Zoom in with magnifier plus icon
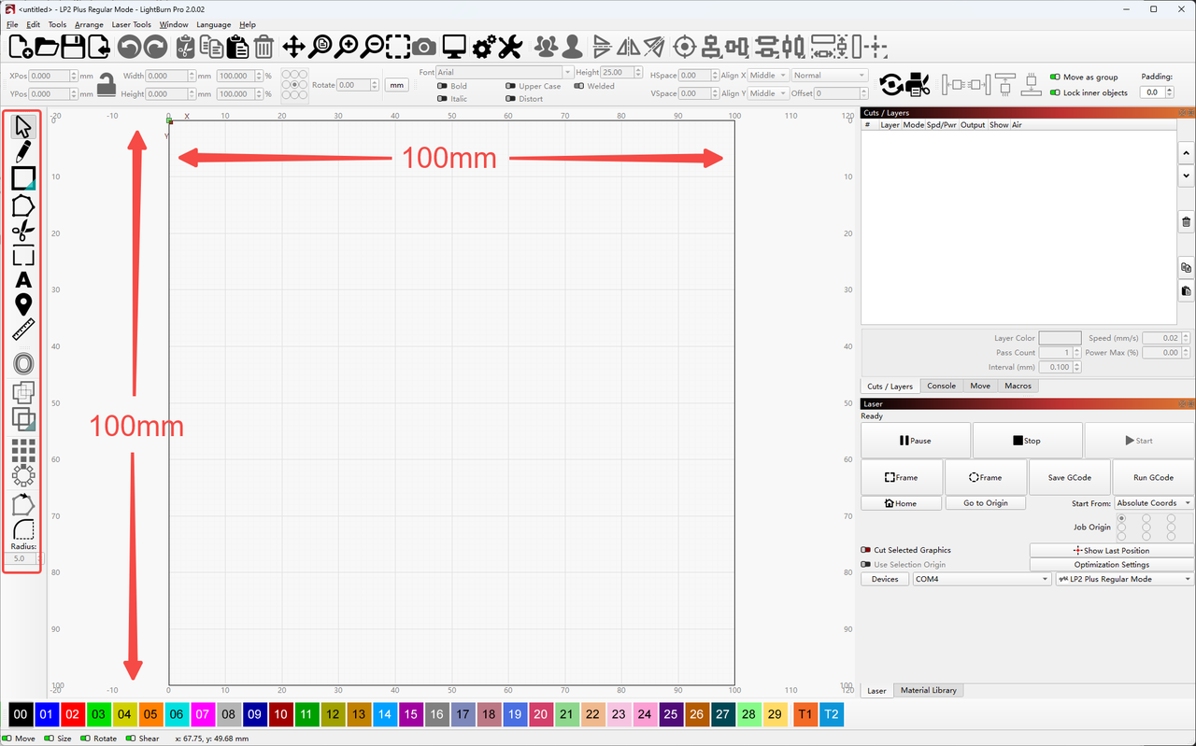This screenshot has height=746, width=1196. coord(347,46)
